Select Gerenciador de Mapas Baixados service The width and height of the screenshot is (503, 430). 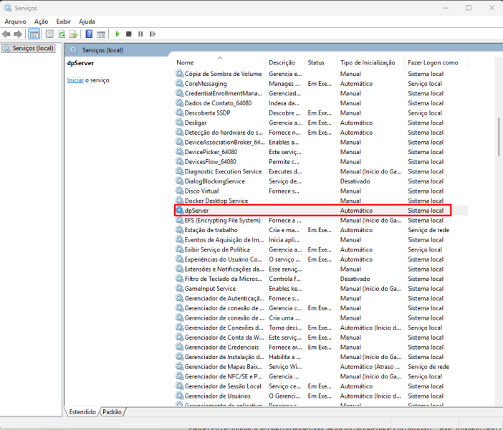[321, 367]
